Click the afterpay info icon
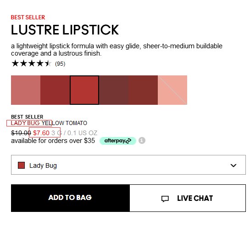Viewport: 250px width, 228px height. point(142,141)
